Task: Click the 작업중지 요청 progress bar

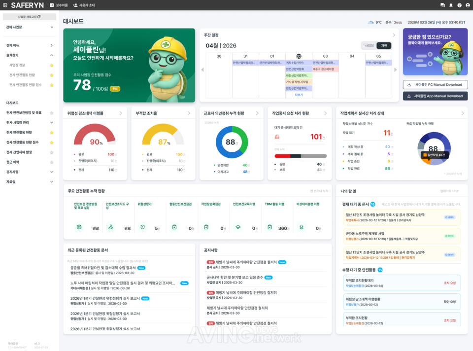Action: [301, 156]
